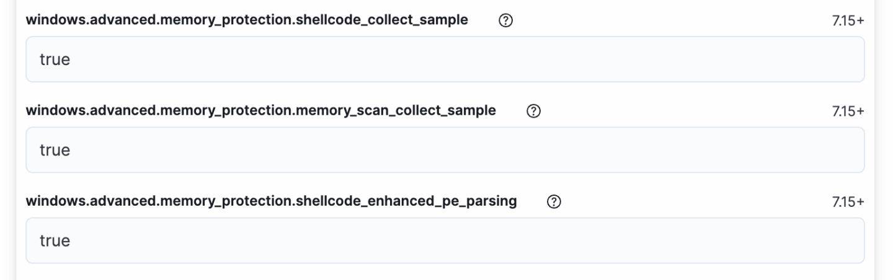This screenshot has width=893, height=280.
Task: Click 'true' in the shellcode_enhanced_pe_parsing field
Action: pos(55,240)
